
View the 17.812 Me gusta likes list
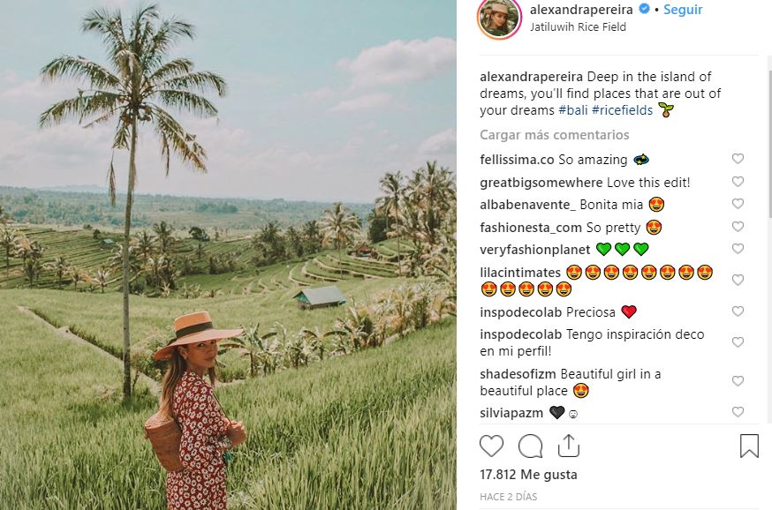click(x=528, y=475)
